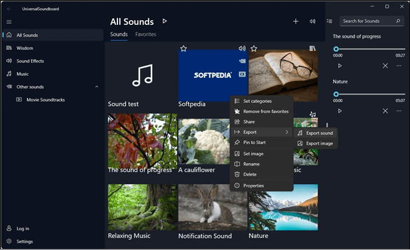This screenshot has height=250, width=410.
Task: Open more options for Nature playback
Action: point(399,111)
